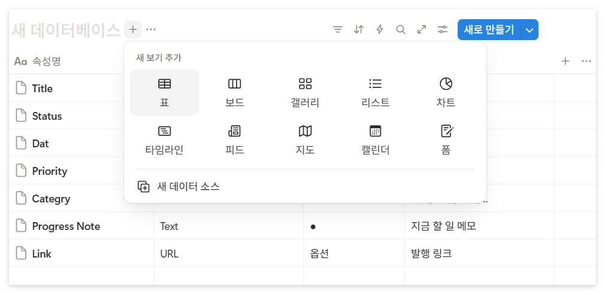605x294 pixels.
Task: Open the Categry row
Action: click(x=52, y=199)
